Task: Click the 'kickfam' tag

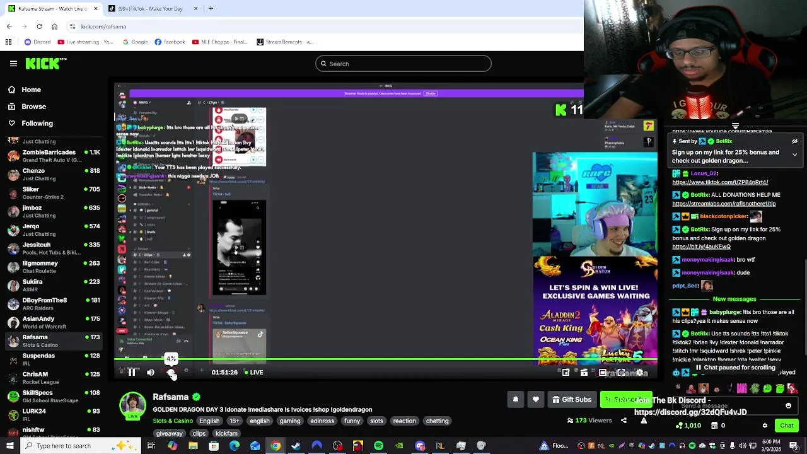Action: point(226,434)
